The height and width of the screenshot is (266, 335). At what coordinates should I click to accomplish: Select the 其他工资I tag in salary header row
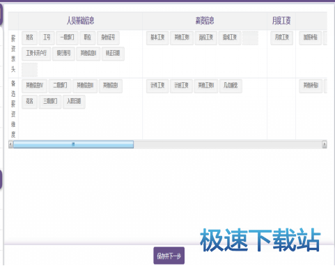tap(182, 38)
